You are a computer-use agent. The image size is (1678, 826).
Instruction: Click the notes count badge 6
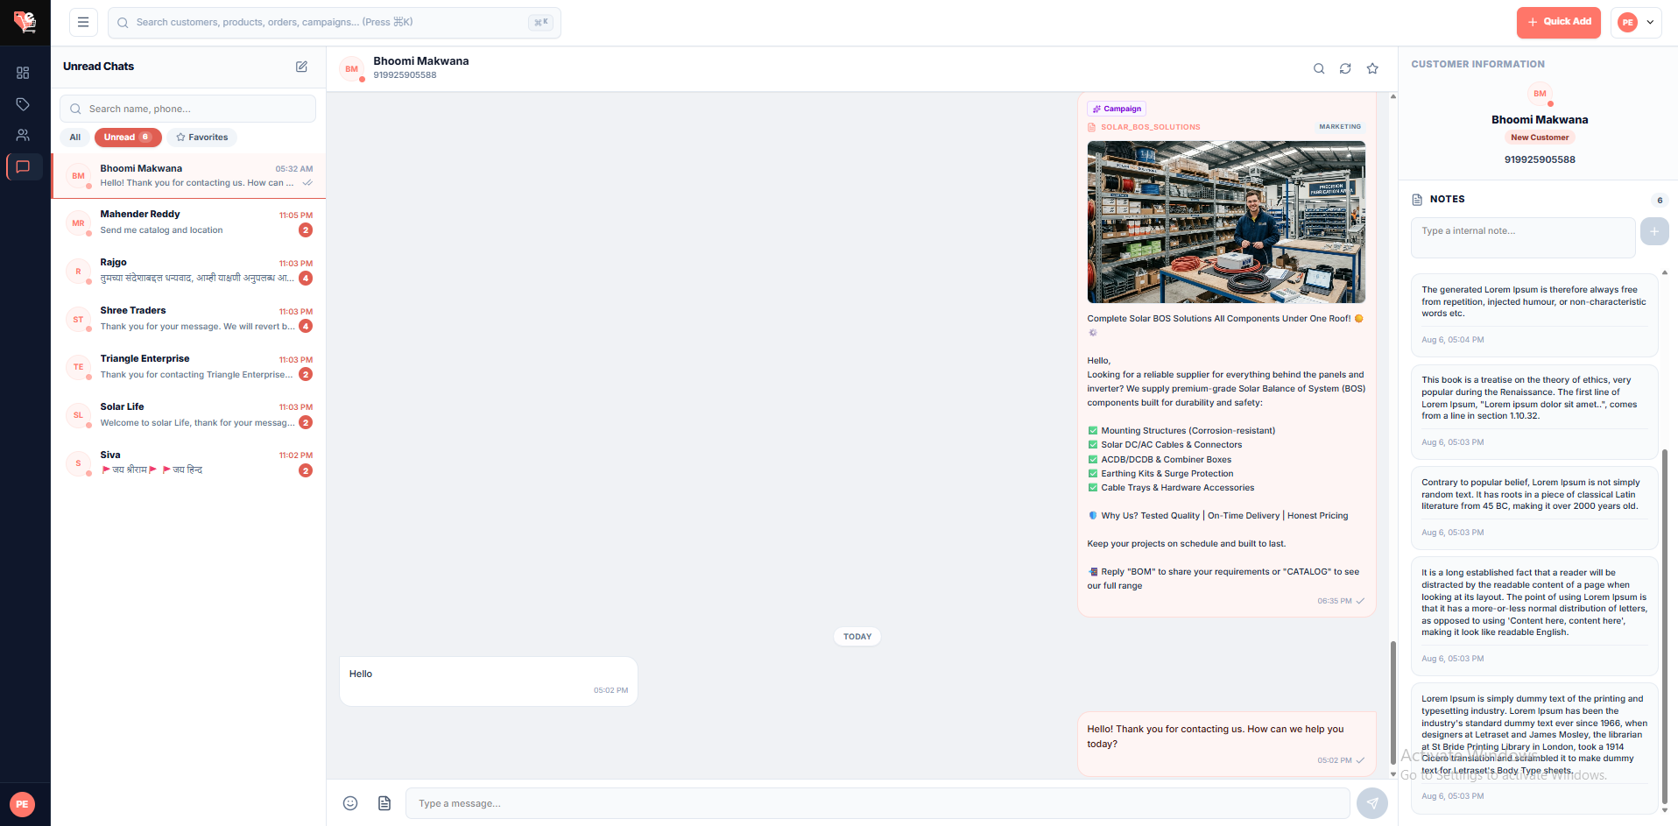[1660, 200]
